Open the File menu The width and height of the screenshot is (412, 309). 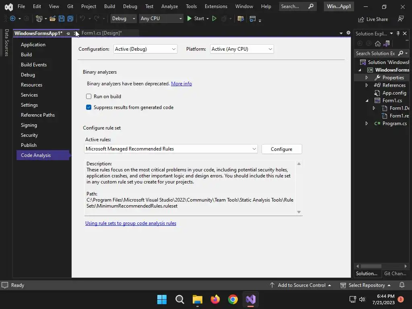(x=21, y=6)
